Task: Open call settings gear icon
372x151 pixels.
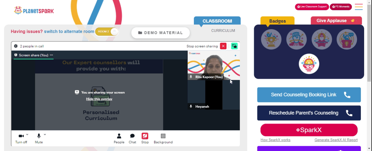Action: pyautogui.click(x=16, y=46)
